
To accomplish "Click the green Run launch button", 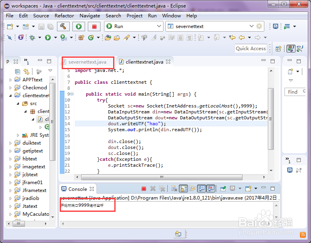I will (79, 26).
